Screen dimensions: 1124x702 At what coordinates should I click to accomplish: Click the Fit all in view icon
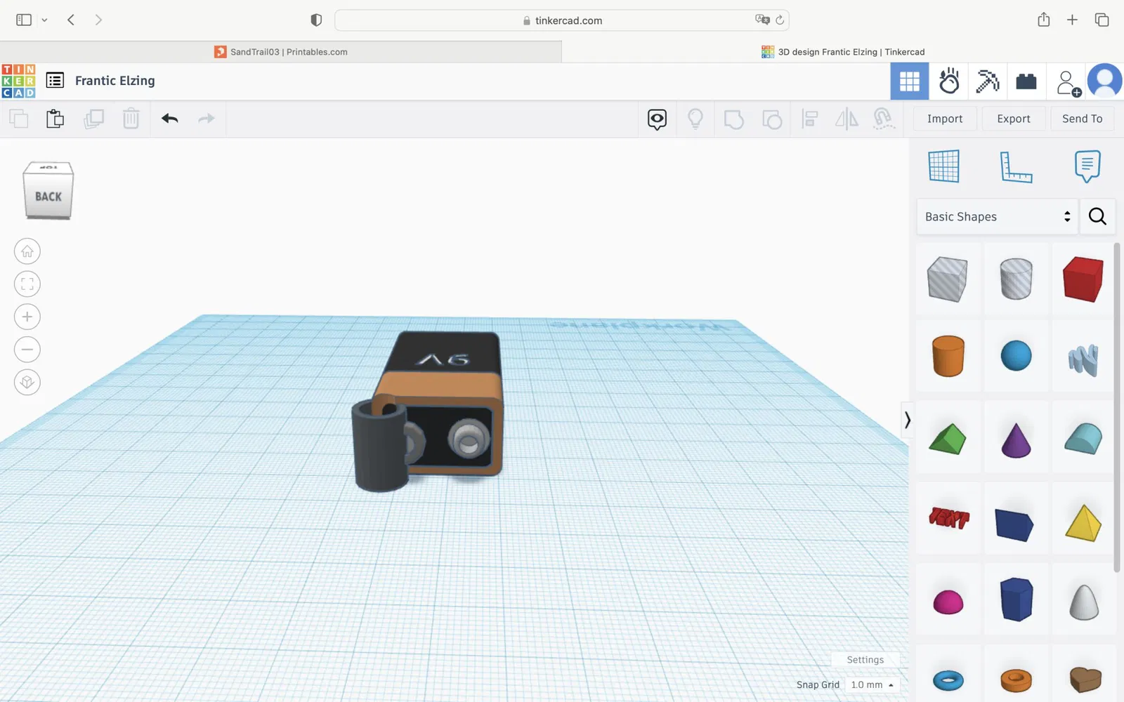point(27,284)
